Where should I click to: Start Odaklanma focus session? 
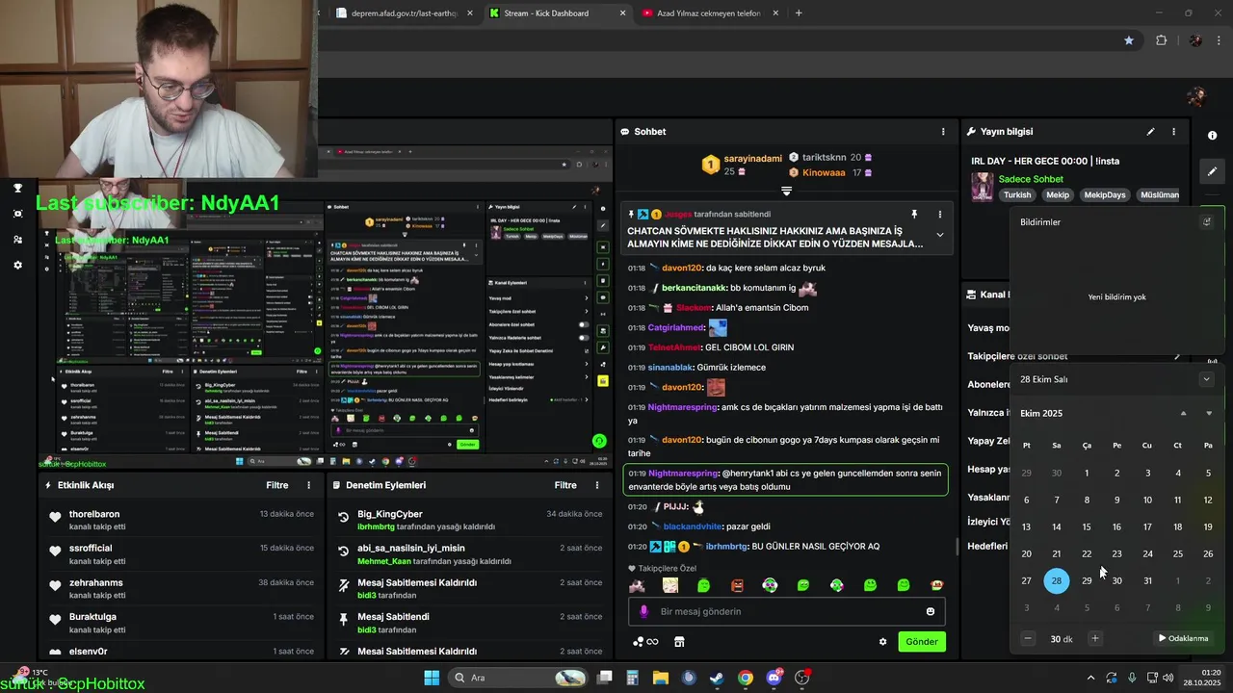pyautogui.click(x=1183, y=638)
